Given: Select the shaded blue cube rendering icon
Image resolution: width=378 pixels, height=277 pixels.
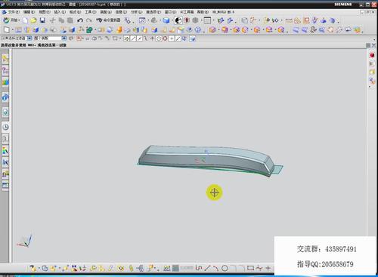Looking at the screenshot, I should [x=166, y=20].
